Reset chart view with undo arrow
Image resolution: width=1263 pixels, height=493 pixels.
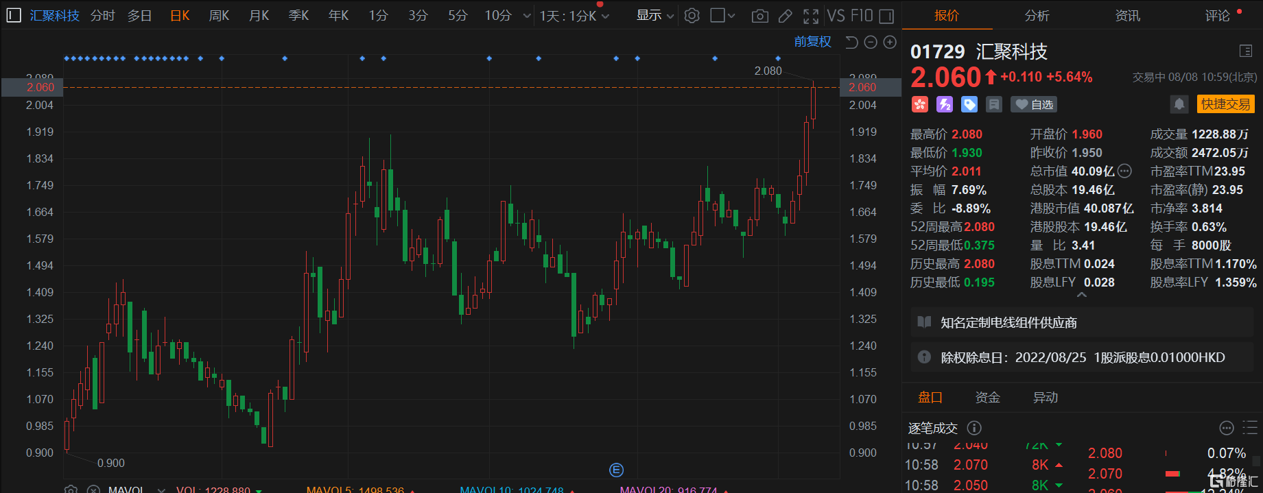click(851, 43)
